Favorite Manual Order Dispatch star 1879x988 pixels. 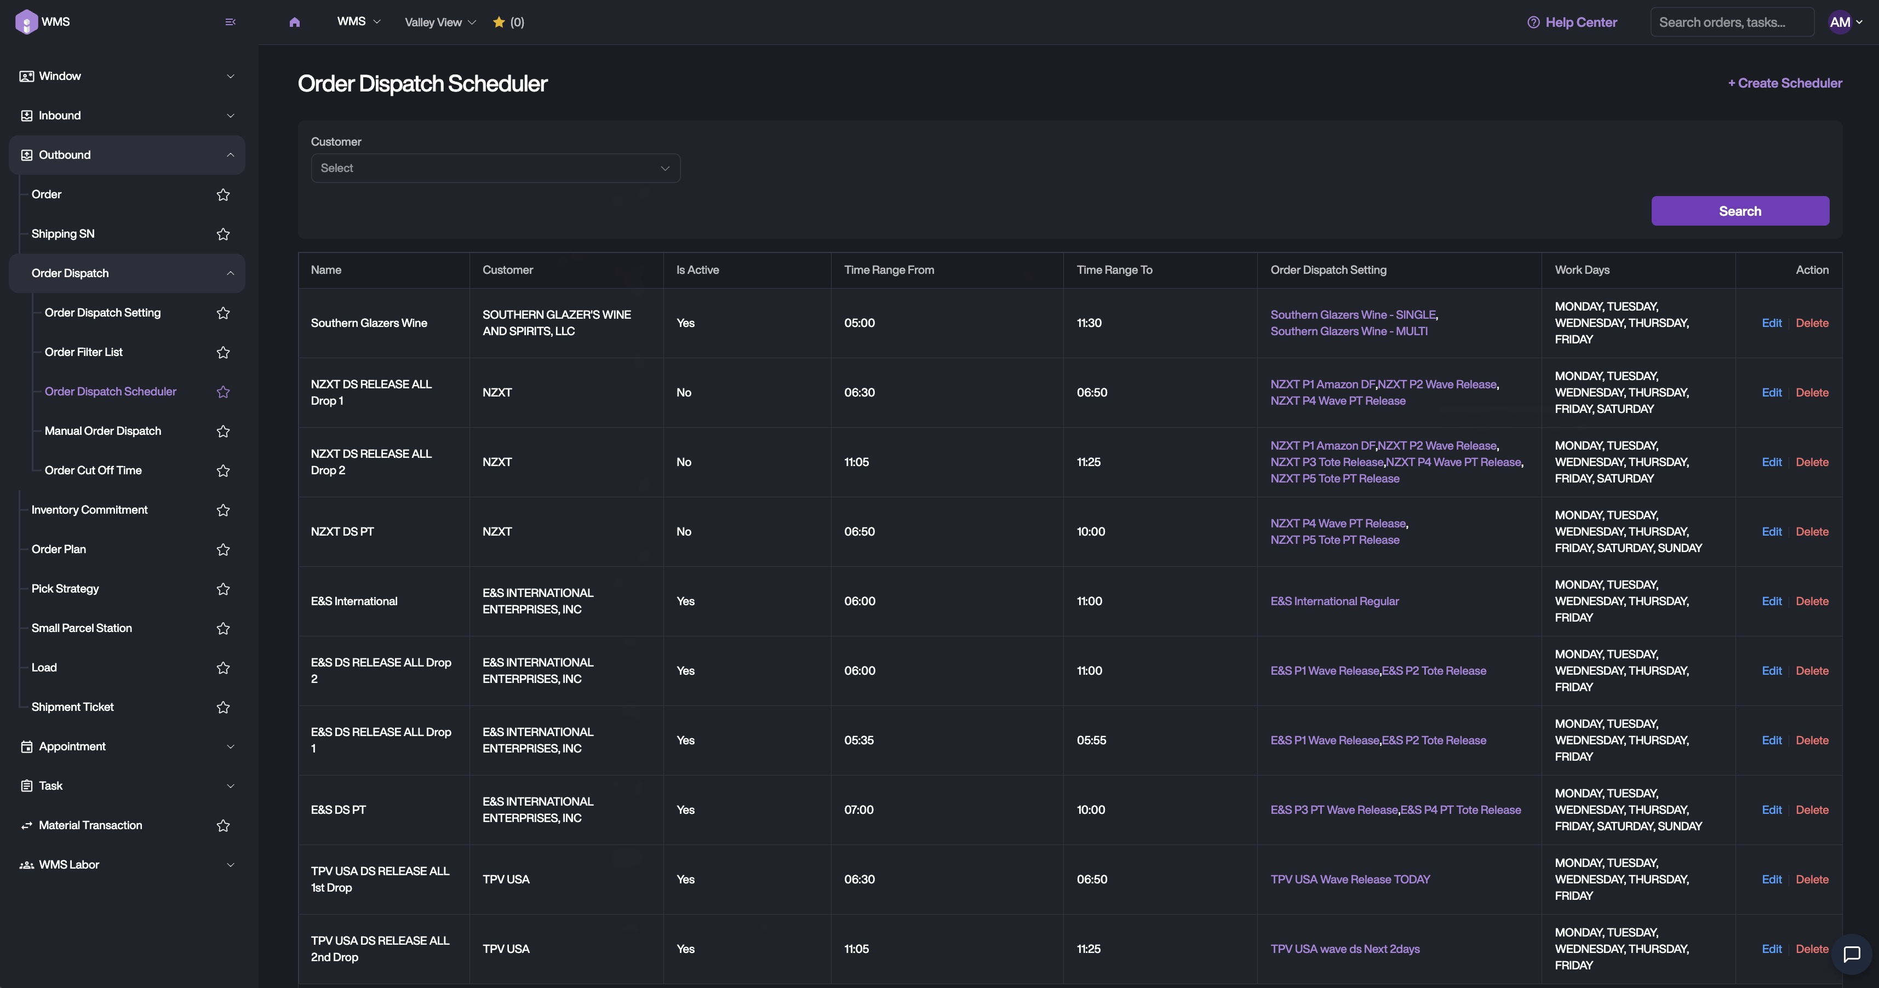(223, 430)
